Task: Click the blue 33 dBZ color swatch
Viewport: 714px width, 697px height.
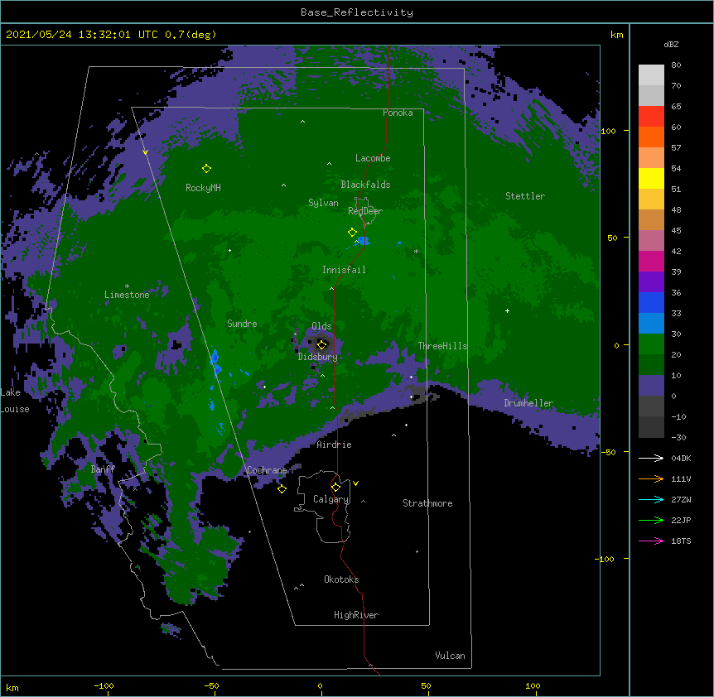Action: click(651, 302)
